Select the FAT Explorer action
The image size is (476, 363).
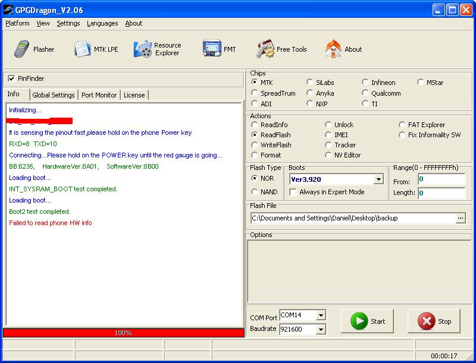tap(402, 125)
